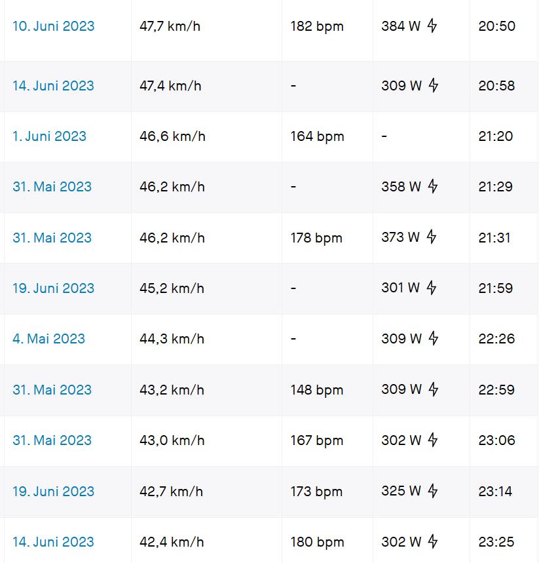Click the bolt icon next to 301 W
The width and height of the screenshot is (539, 563).
coord(432,288)
